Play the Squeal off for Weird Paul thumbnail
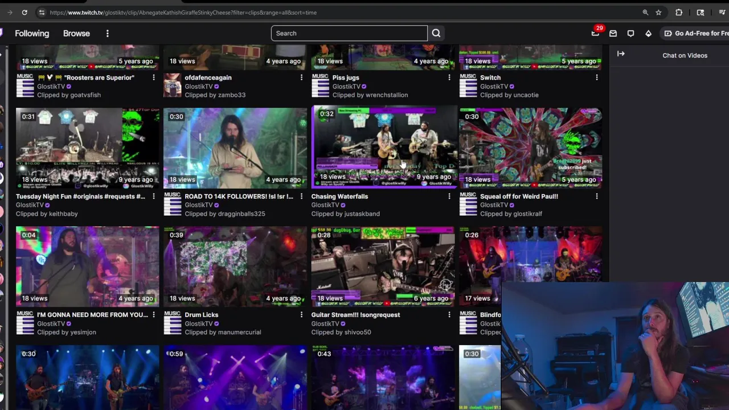729x410 pixels. click(x=531, y=148)
